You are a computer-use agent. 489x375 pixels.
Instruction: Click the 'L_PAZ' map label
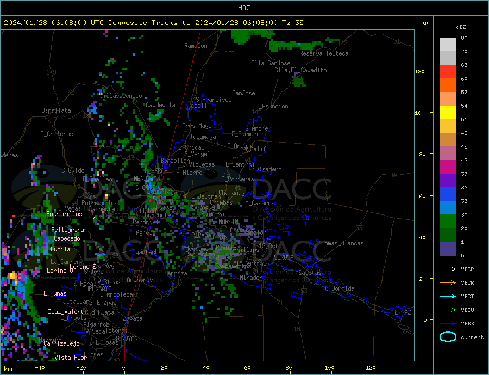pyautogui.click(x=403, y=312)
